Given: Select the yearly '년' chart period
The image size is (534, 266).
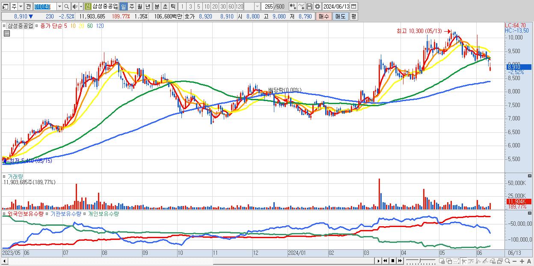Looking at the screenshot, I should pos(148,7).
